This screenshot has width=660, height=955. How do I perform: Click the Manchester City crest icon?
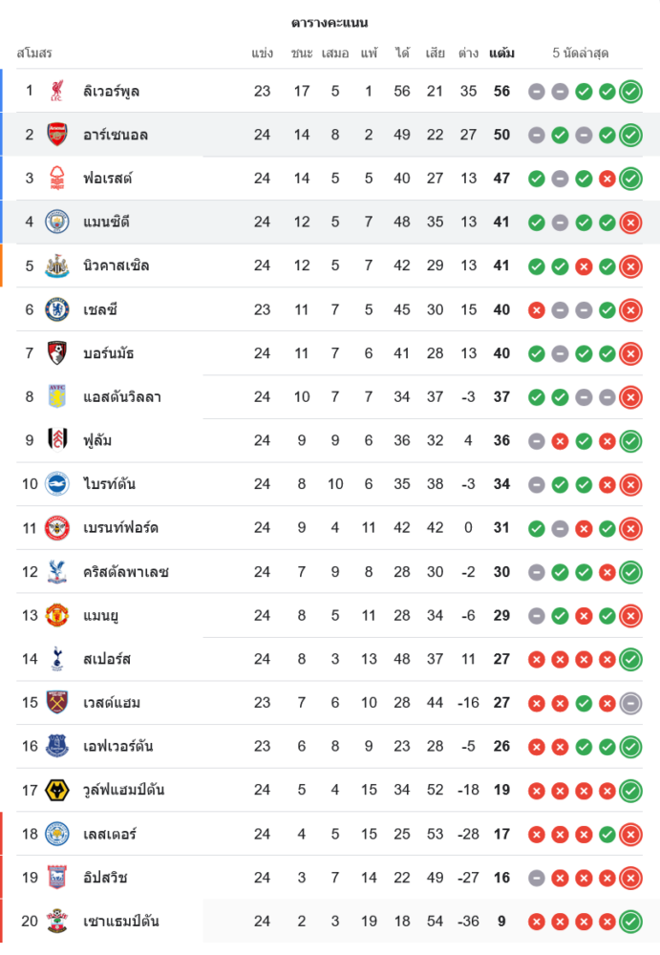coord(57,222)
